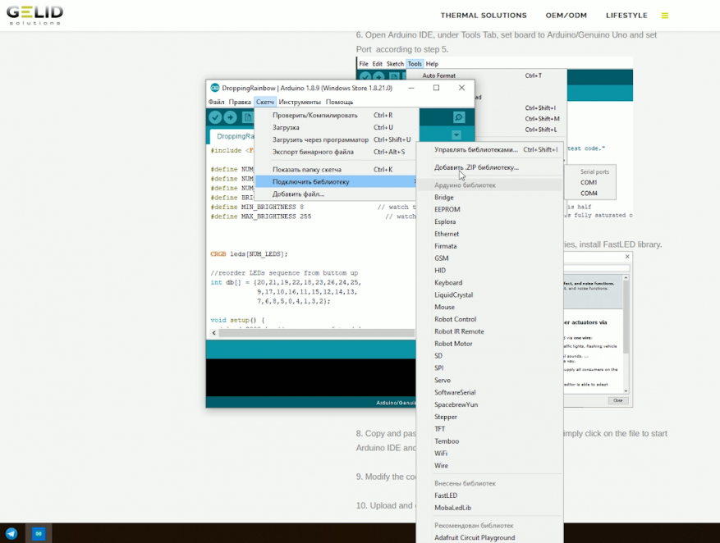
Task: Click the GELID Solutions logo
Action: [x=35, y=15]
